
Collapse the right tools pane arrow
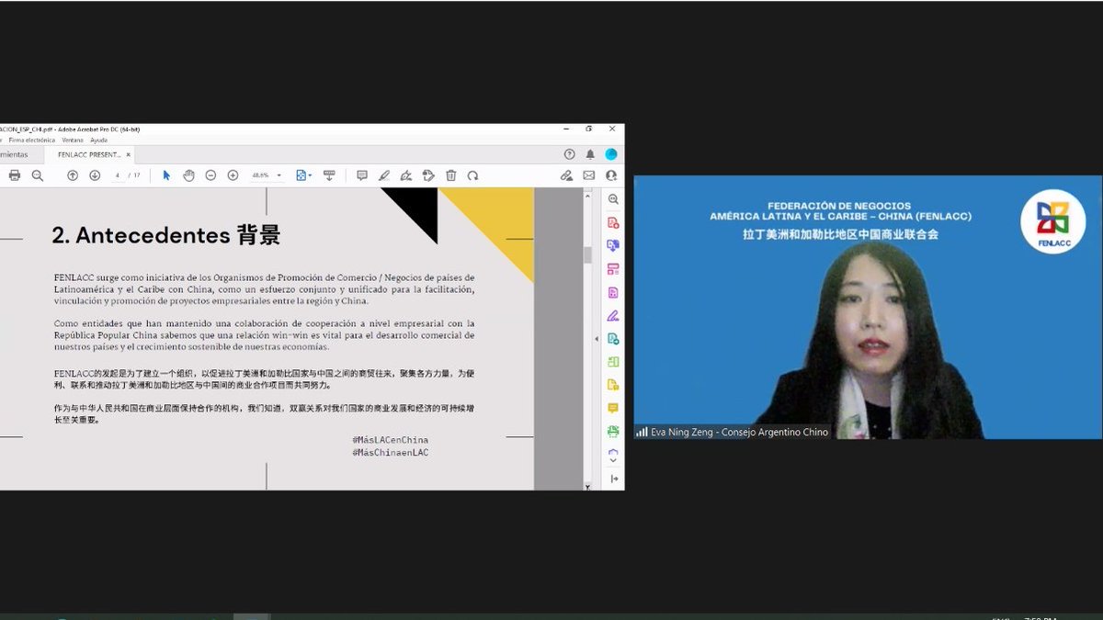597,338
